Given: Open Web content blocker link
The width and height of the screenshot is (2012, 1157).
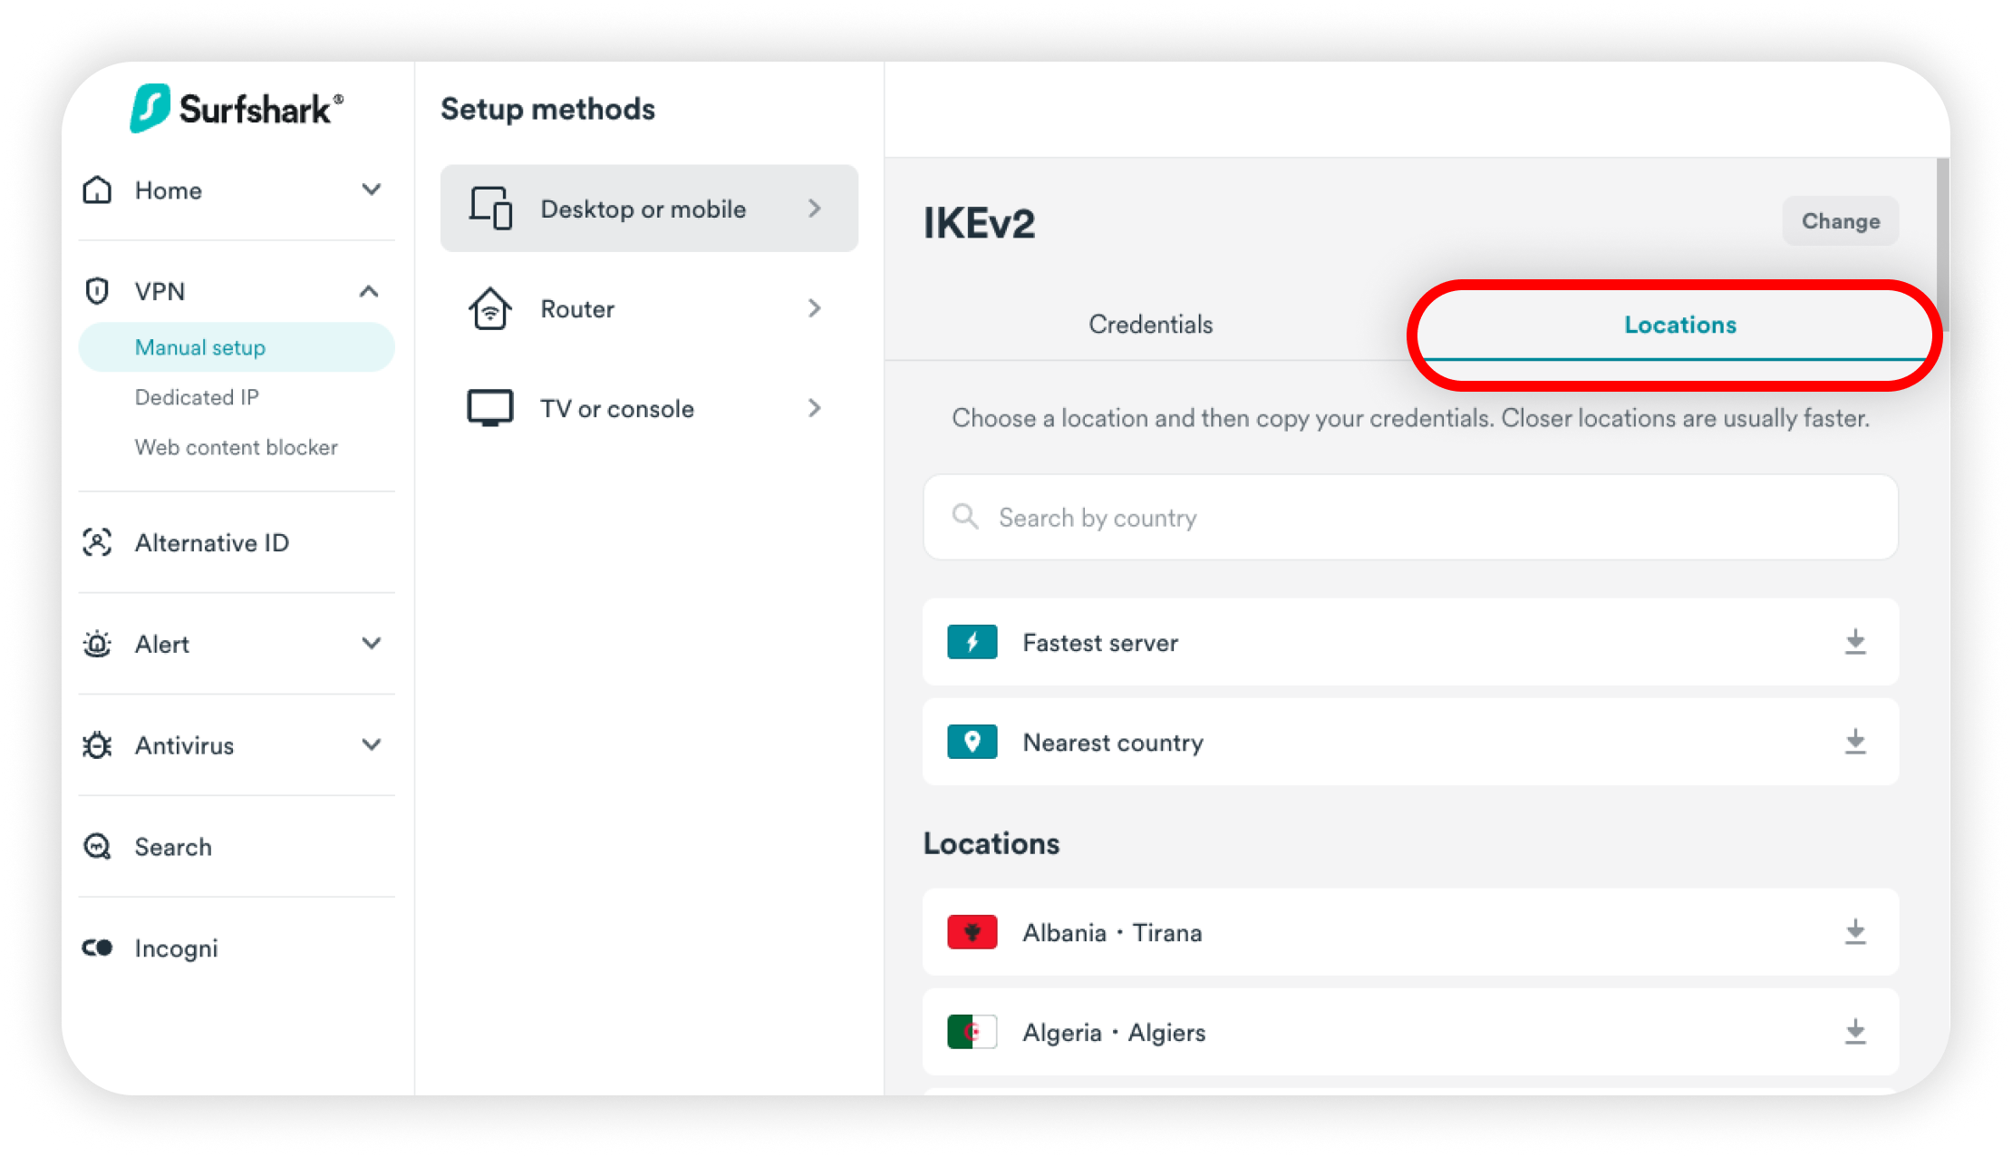Looking at the screenshot, I should coord(236,447).
